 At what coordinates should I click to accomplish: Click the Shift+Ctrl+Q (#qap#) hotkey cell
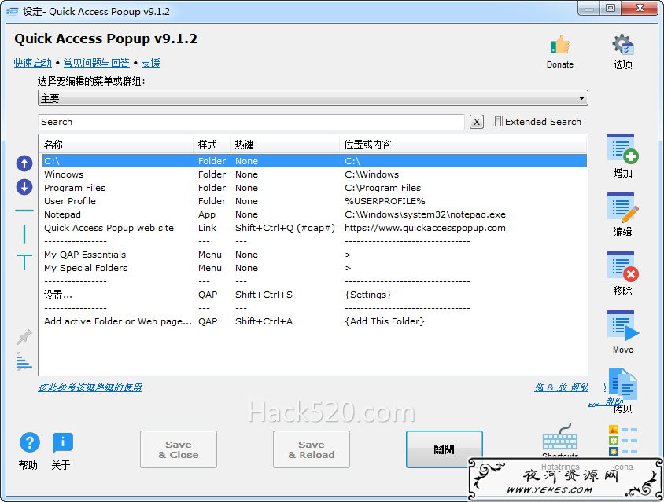(285, 228)
